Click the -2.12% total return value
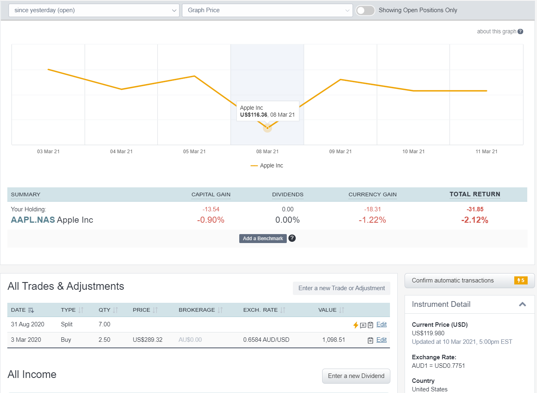537x393 pixels. [x=475, y=220]
